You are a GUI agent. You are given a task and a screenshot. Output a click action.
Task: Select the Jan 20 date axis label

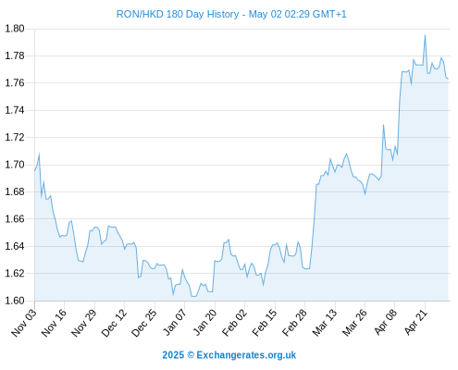coord(204,323)
